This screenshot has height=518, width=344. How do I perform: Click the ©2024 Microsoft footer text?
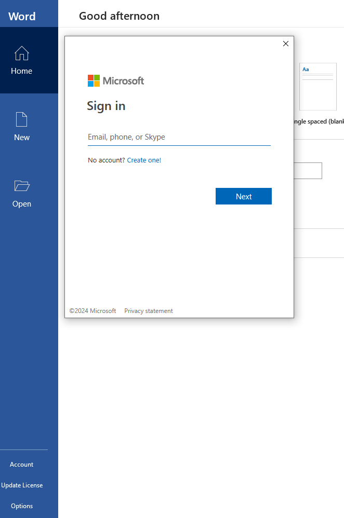[92, 311]
